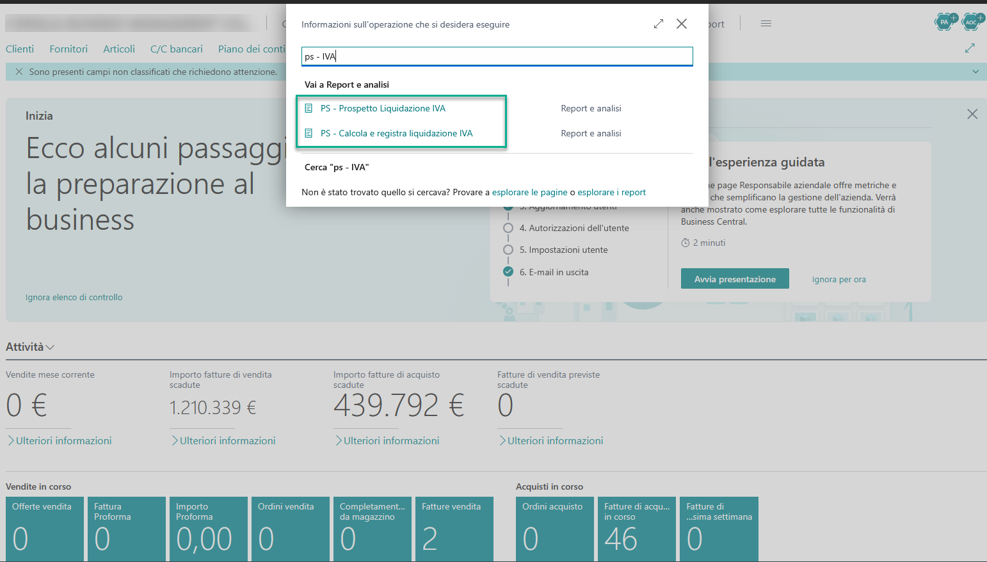Screen dimensions: 987x562
Task: Open PS - Calcola e registra liquidazione IVA
Action: (396, 133)
